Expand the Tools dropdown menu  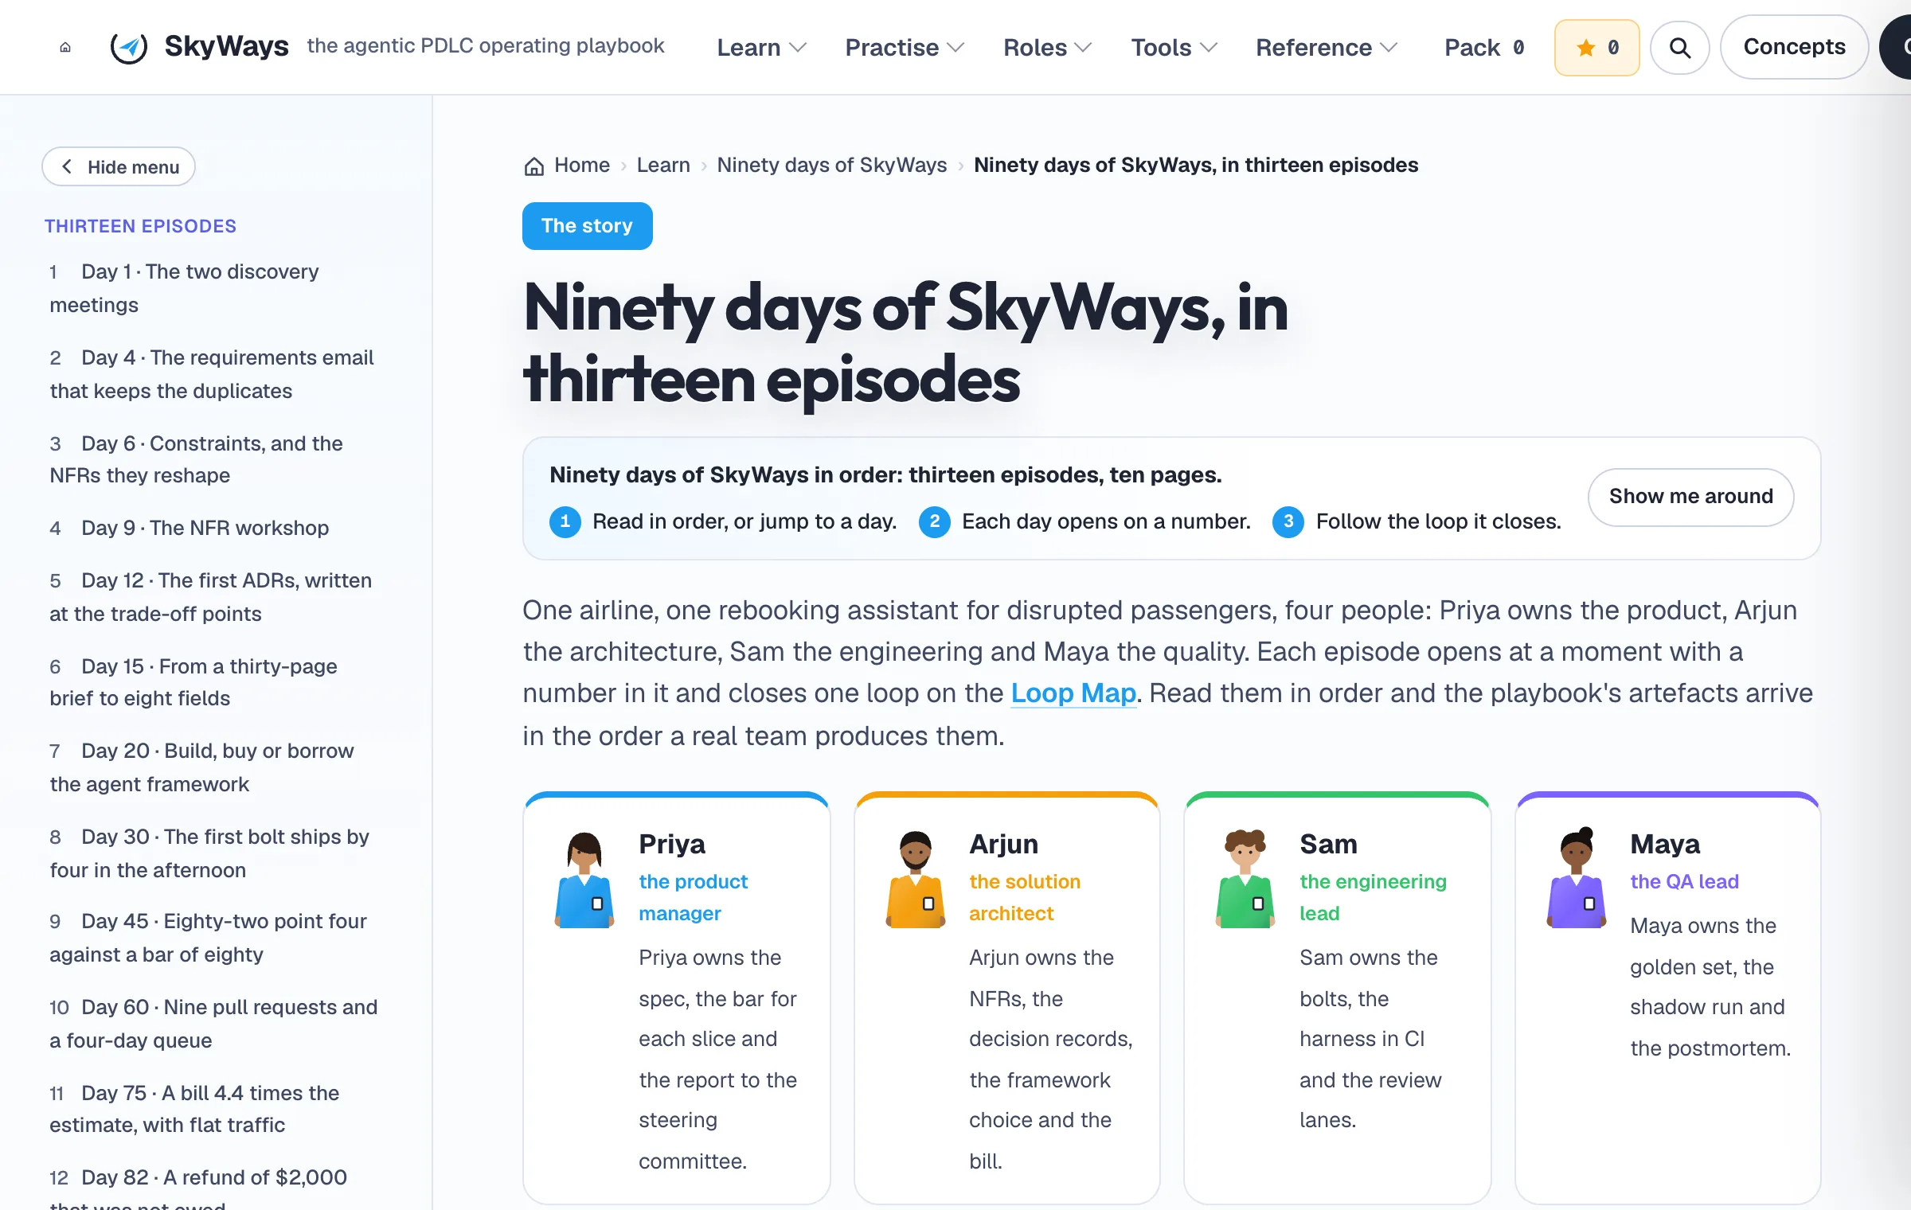(1174, 48)
